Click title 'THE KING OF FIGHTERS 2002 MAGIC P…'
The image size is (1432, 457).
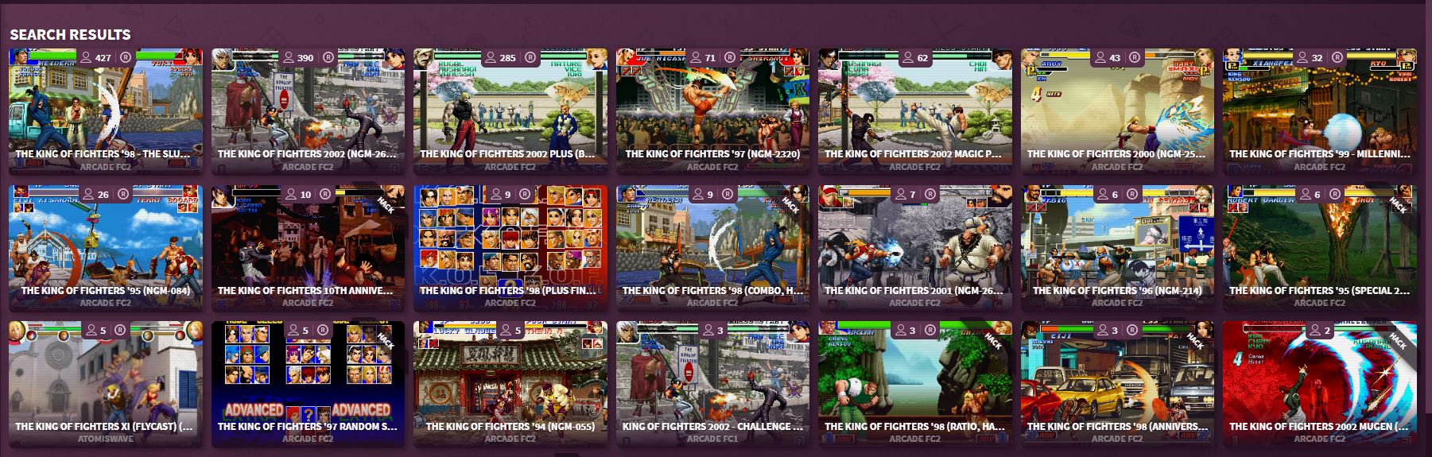tap(914, 154)
